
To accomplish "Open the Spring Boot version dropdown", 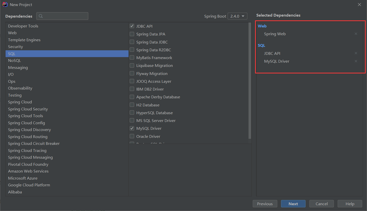I will pyautogui.click(x=237, y=16).
